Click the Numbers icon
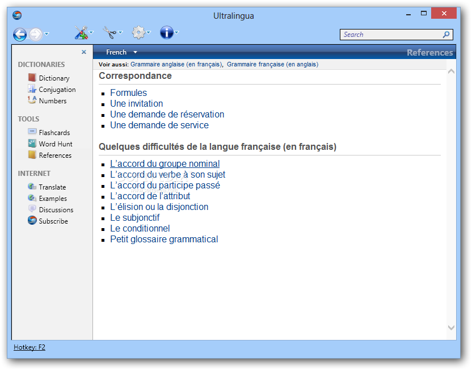Screen dimensions: 472x370 [x=32, y=100]
